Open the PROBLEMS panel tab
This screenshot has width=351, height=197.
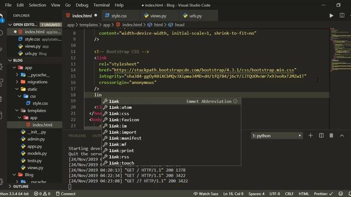pyautogui.click(x=77, y=136)
